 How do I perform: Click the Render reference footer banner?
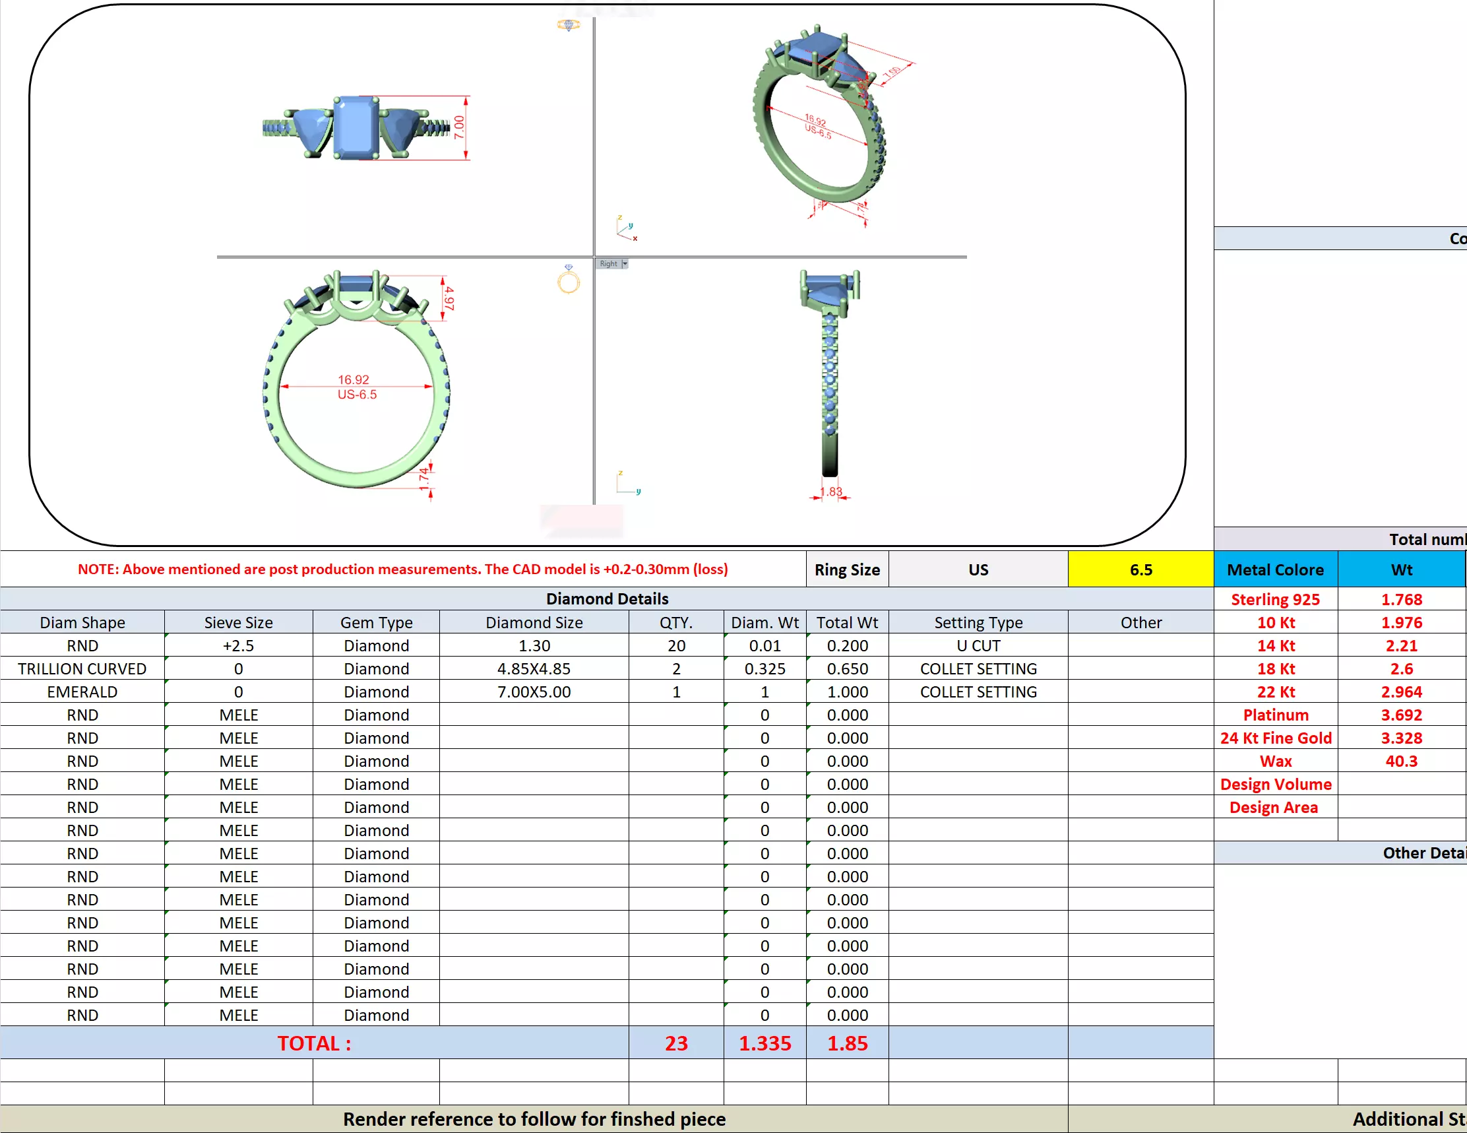tap(534, 1119)
